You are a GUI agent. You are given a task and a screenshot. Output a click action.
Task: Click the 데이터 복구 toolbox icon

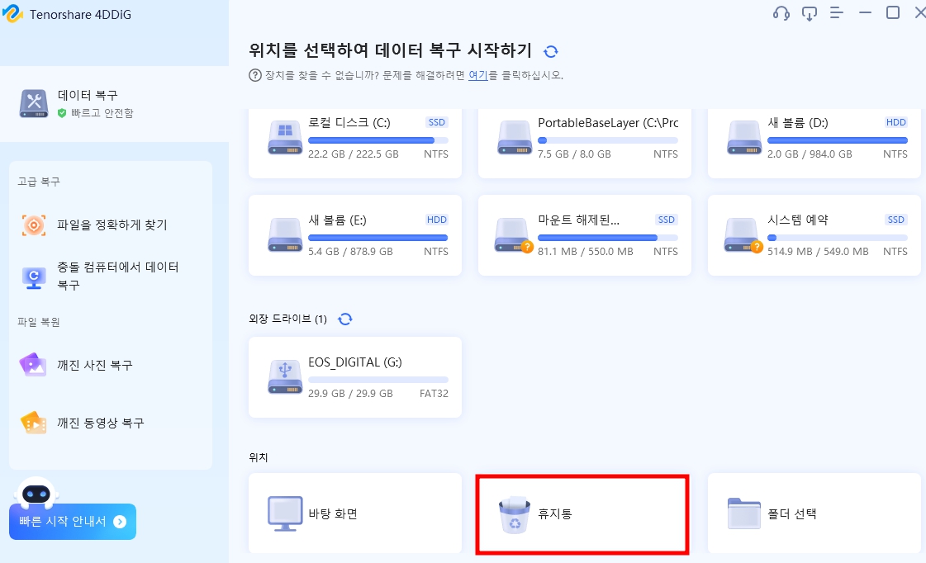(x=34, y=104)
